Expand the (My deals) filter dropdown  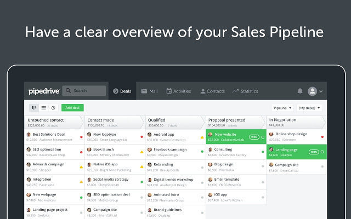click(x=309, y=108)
